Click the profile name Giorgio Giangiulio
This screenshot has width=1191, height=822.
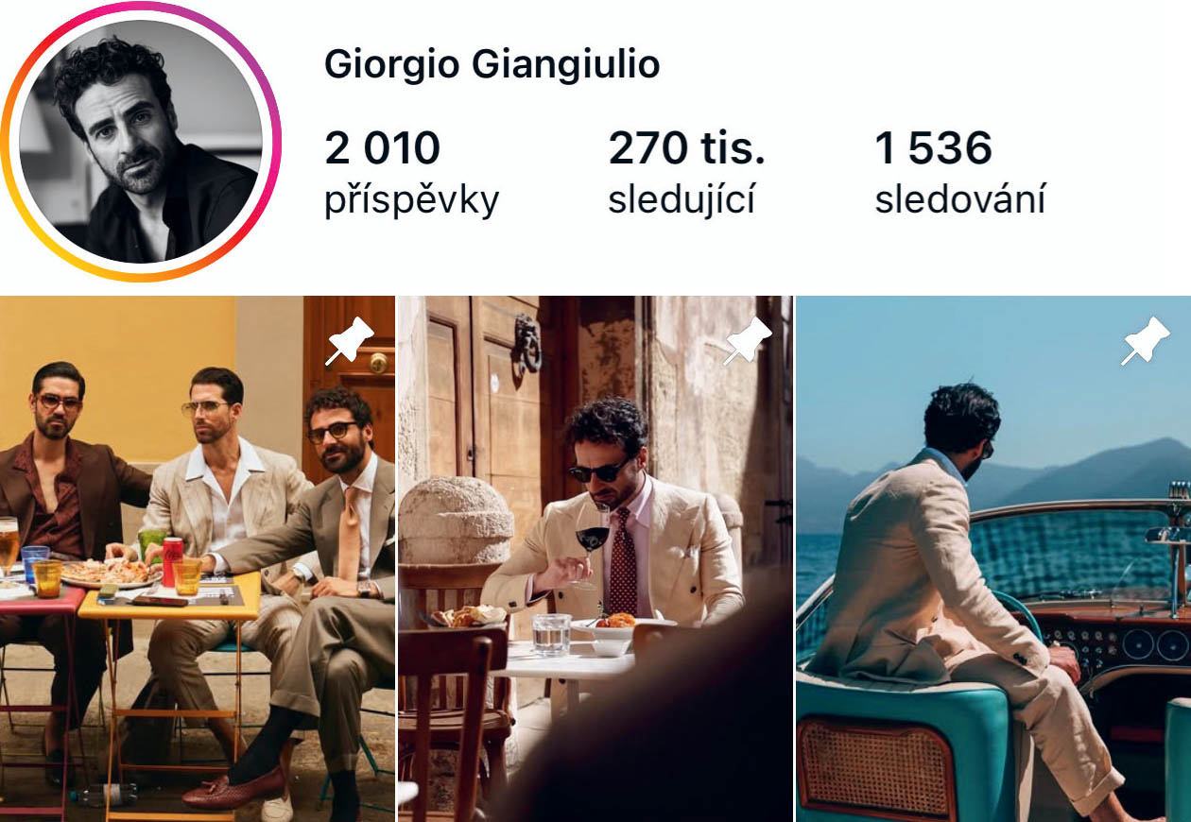click(494, 64)
